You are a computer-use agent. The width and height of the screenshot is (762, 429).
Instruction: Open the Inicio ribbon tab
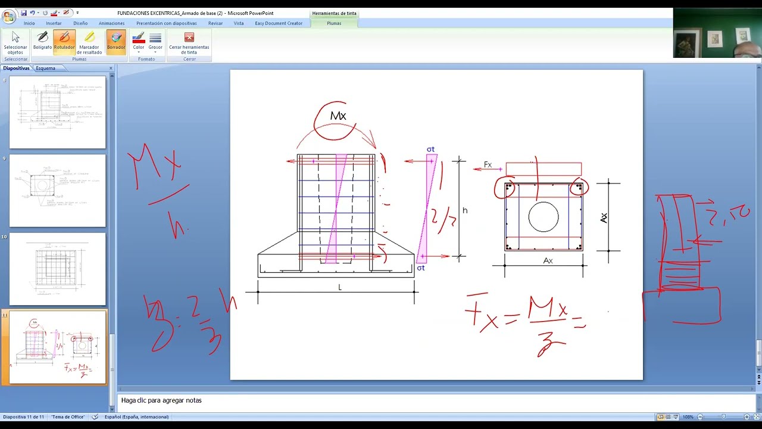click(x=29, y=23)
